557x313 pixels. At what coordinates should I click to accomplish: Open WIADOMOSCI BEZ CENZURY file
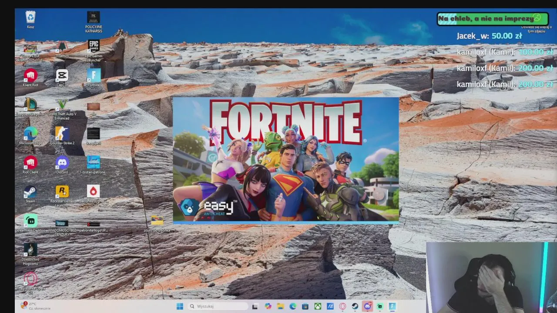click(62, 228)
